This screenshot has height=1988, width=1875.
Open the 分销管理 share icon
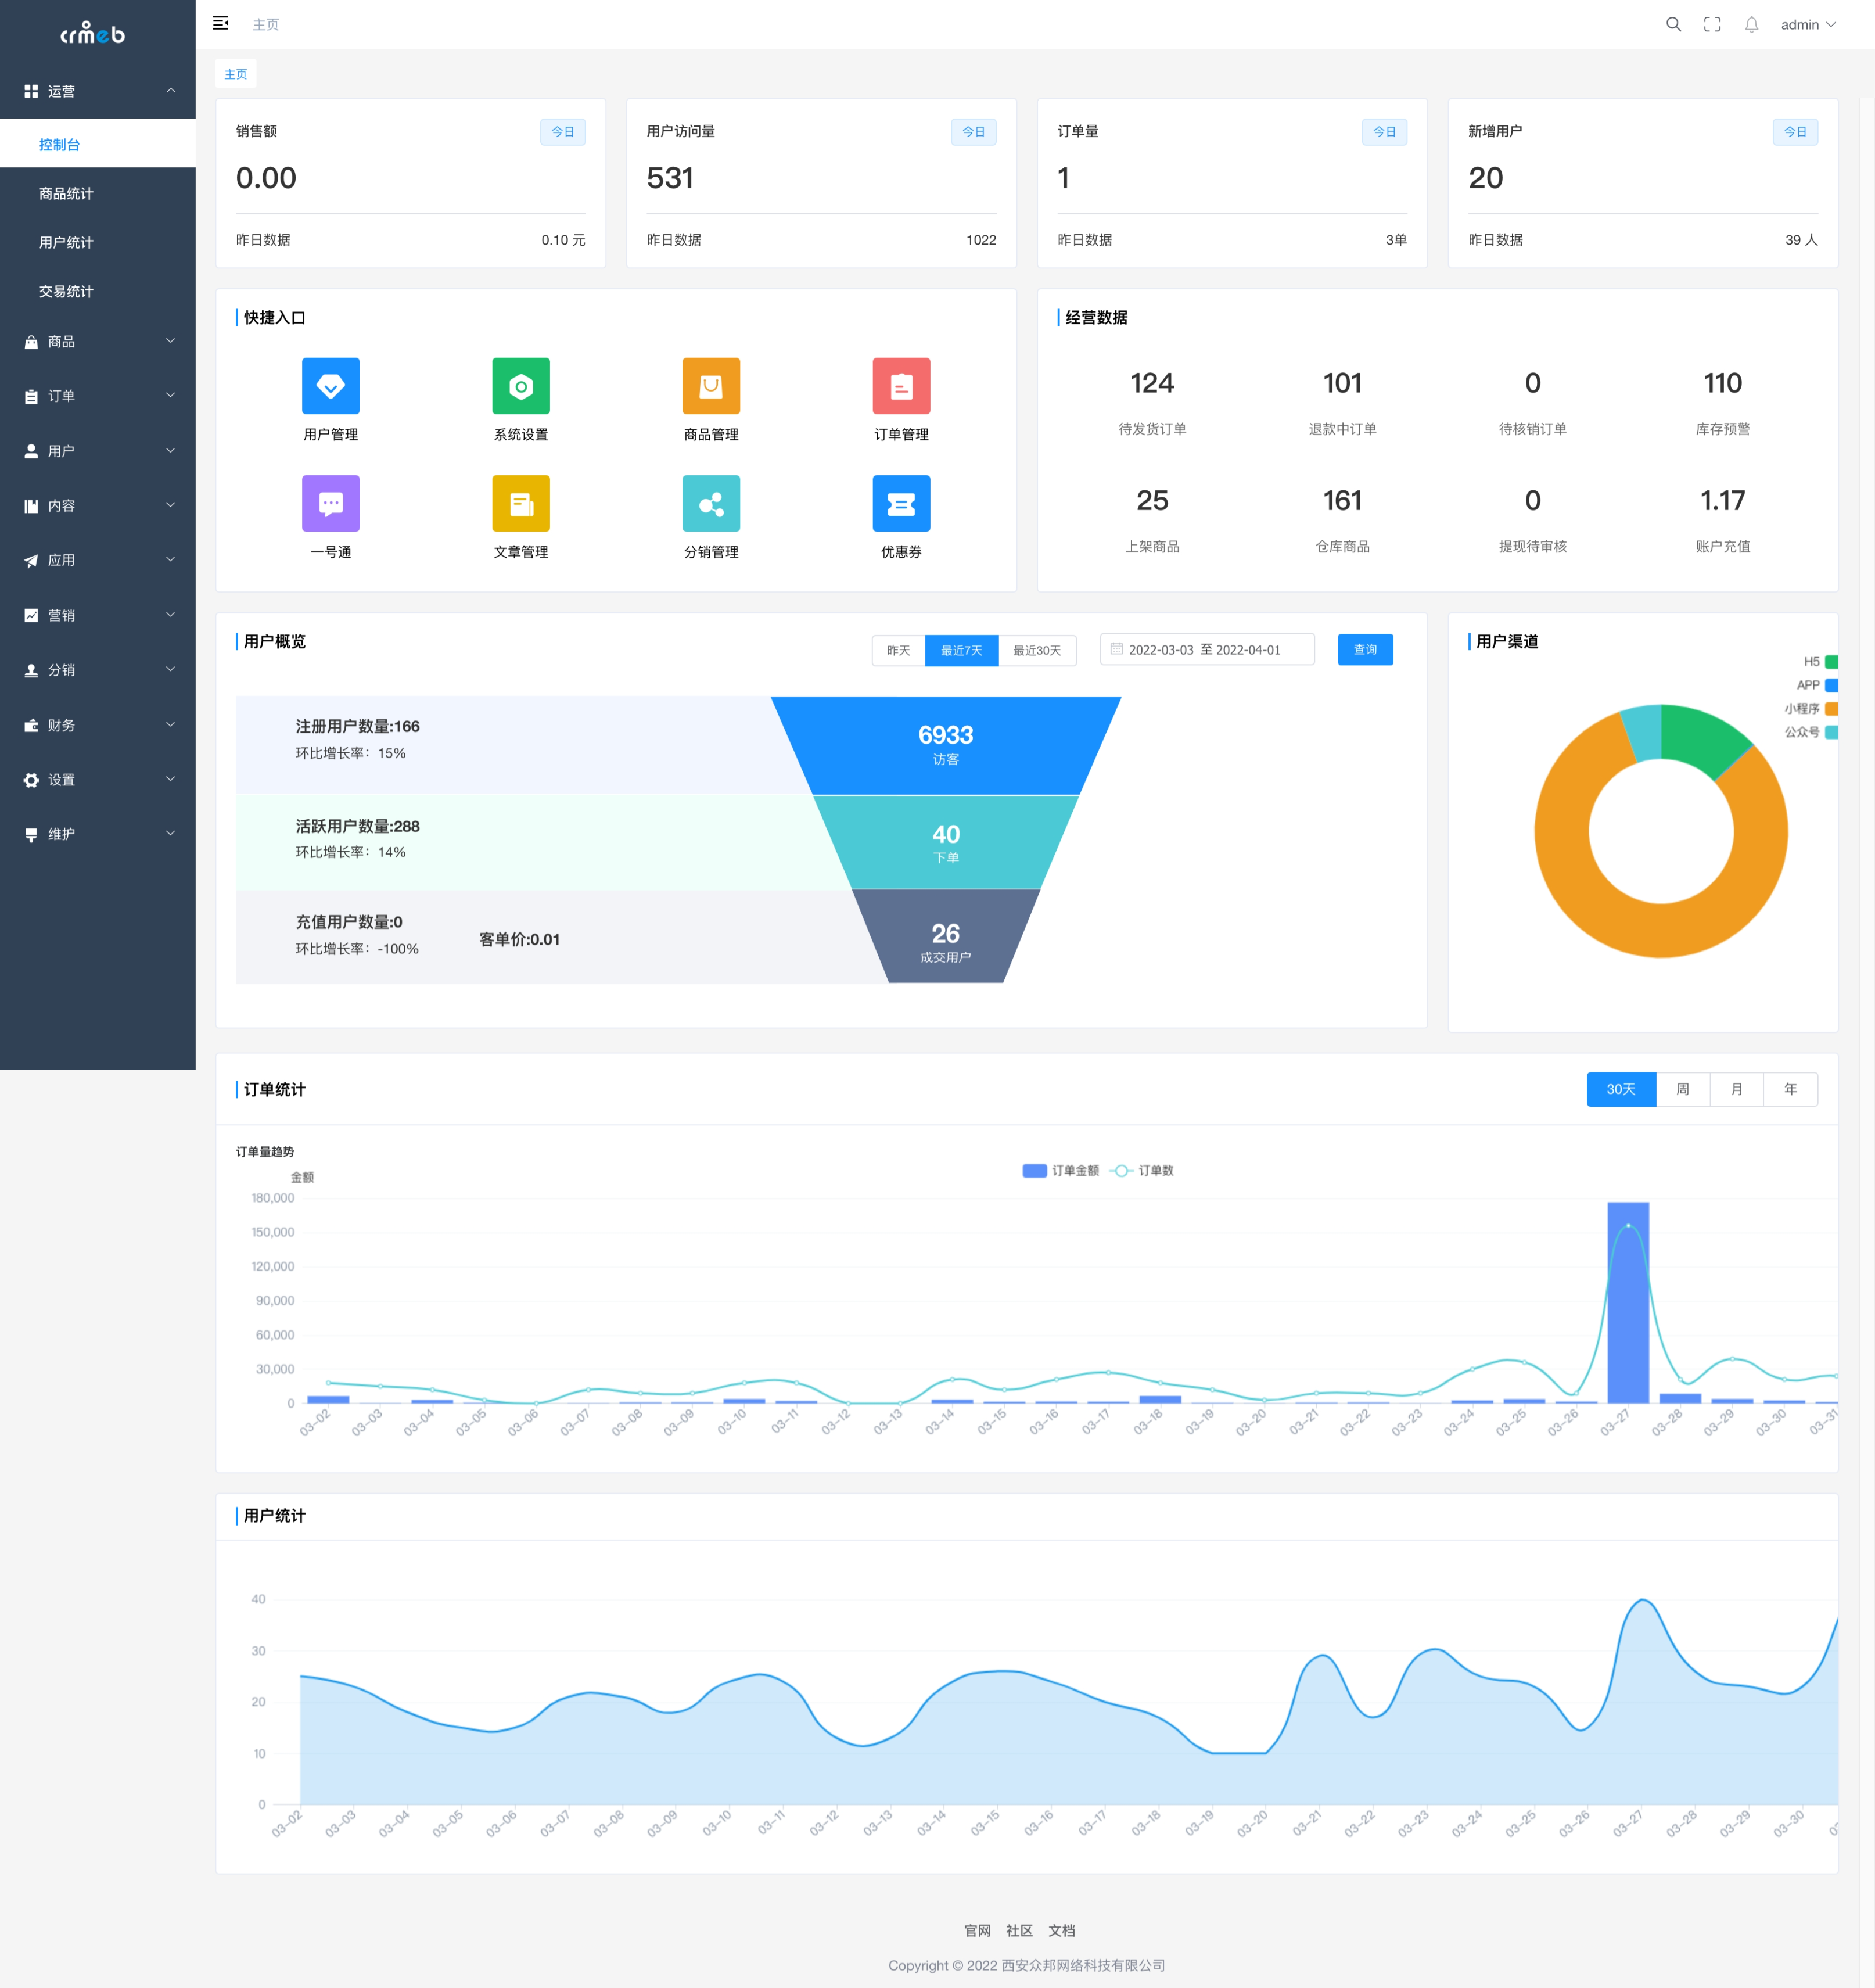pyautogui.click(x=711, y=503)
